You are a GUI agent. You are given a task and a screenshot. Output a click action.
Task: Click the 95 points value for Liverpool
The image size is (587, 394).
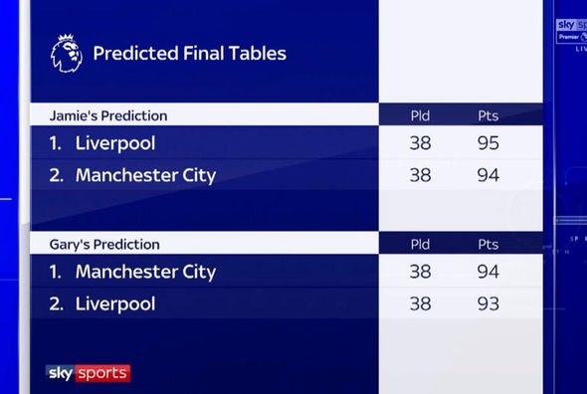(489, 143)
